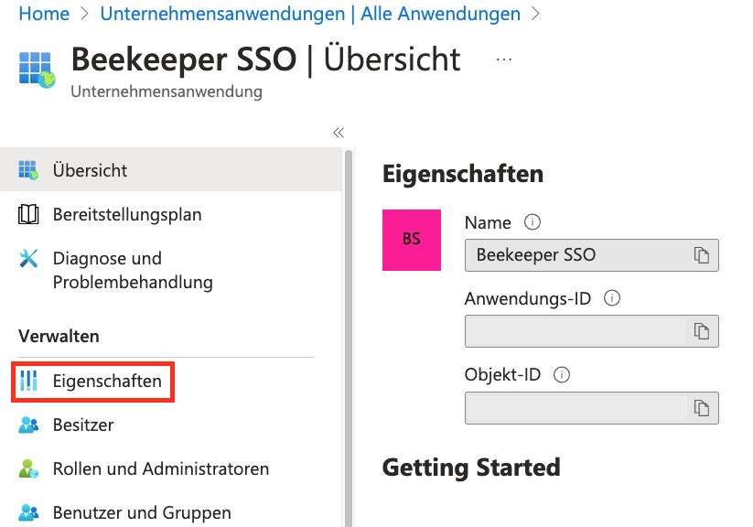
Task: Go to the Home breadcrumb
Action: 44,14
